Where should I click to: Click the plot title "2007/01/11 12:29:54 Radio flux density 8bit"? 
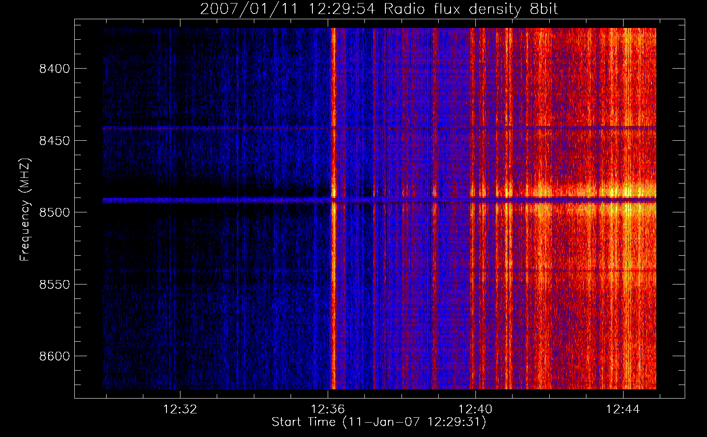[379, 9]
